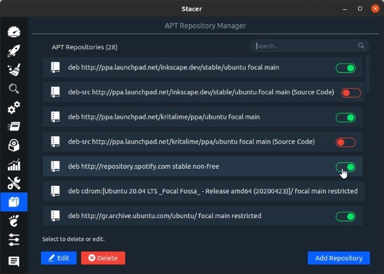Enable the kritalime deb-src source toggle
The image size is (384, 274).
click(346, 142)
